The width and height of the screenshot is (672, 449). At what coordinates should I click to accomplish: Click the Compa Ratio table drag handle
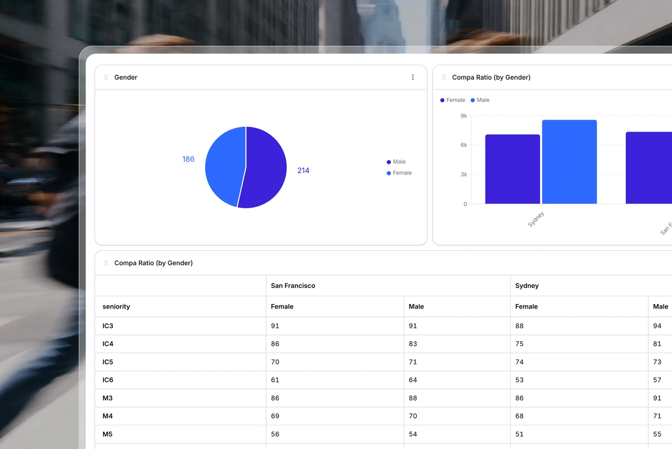106,263
